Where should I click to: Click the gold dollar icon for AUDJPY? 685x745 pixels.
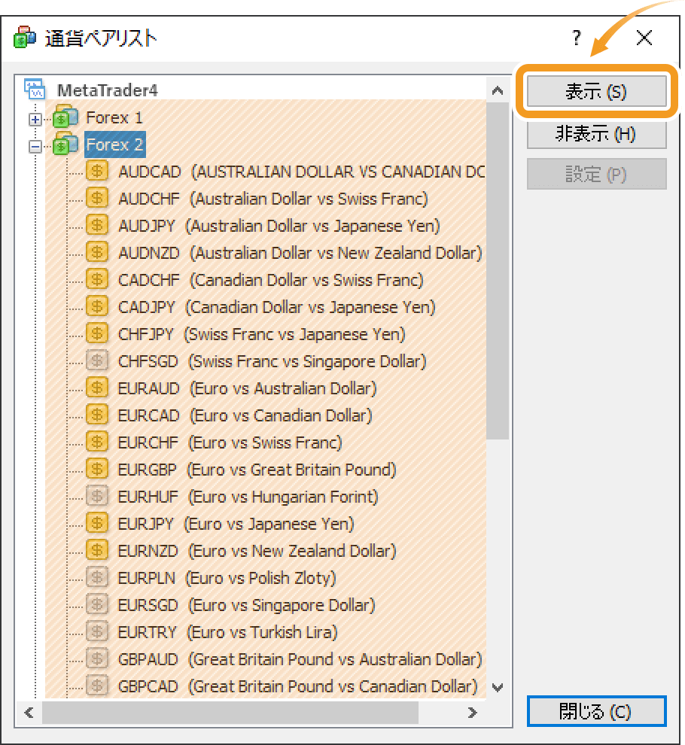point(97,225)
